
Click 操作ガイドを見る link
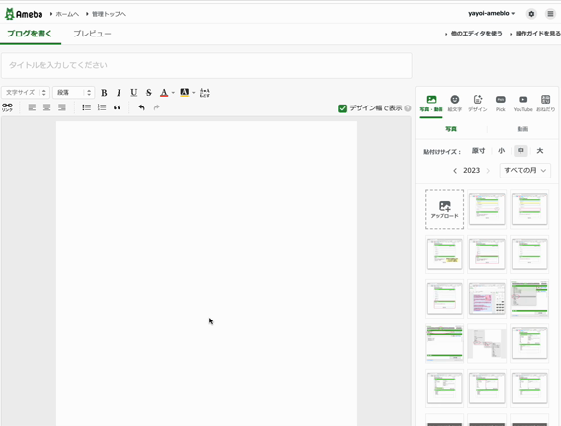coord(537,34)
